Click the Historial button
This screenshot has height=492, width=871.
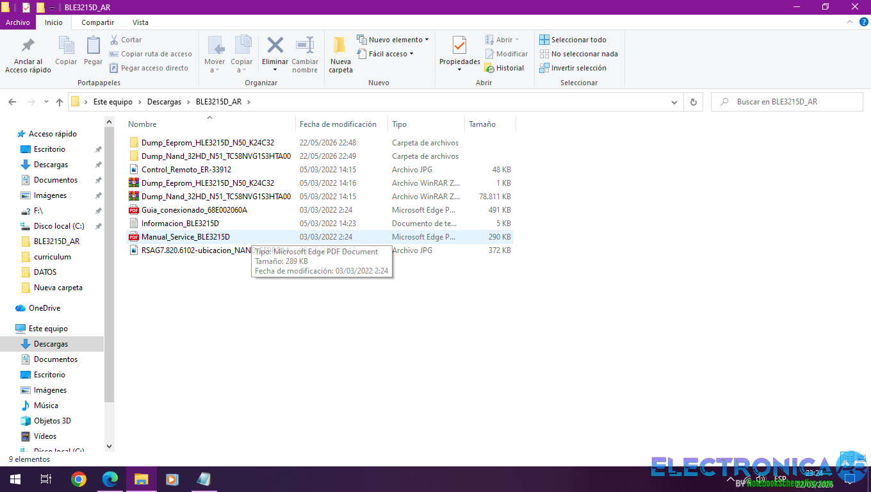click(x=505, y=68)
